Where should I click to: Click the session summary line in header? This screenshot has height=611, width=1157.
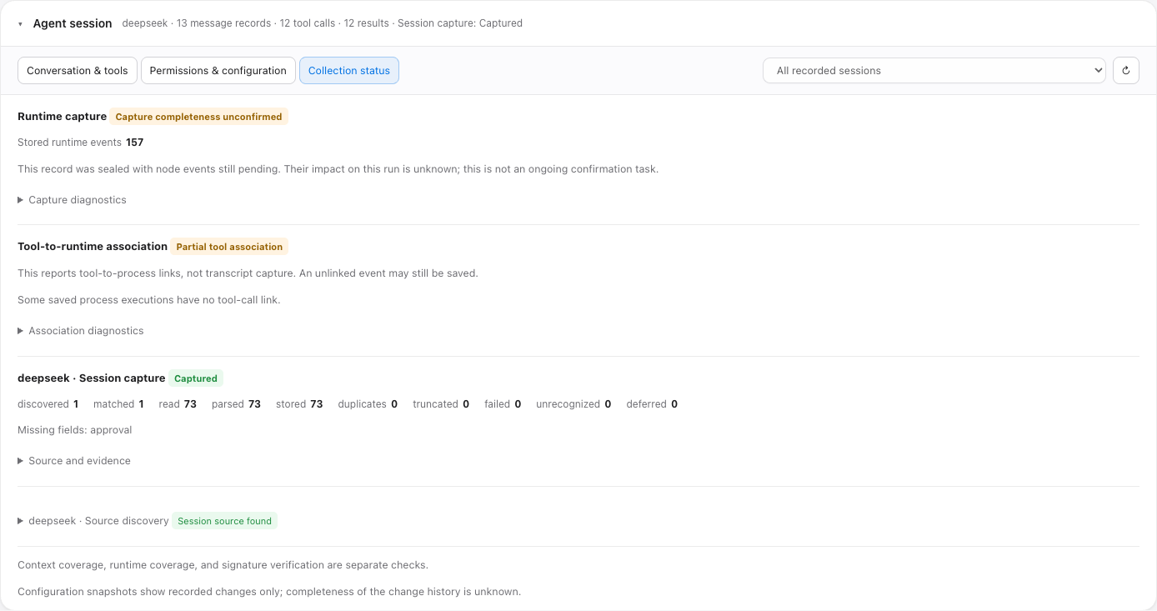(323, 23)
